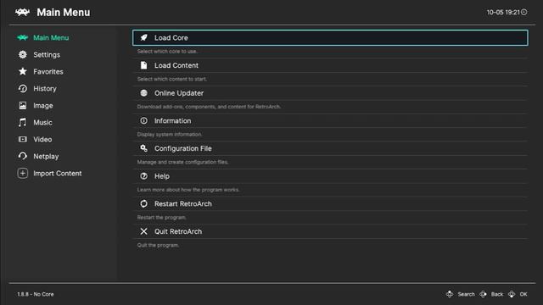Click the '1.8.8 - No Core' status text
Screen dimensions: 543x305
36,294
